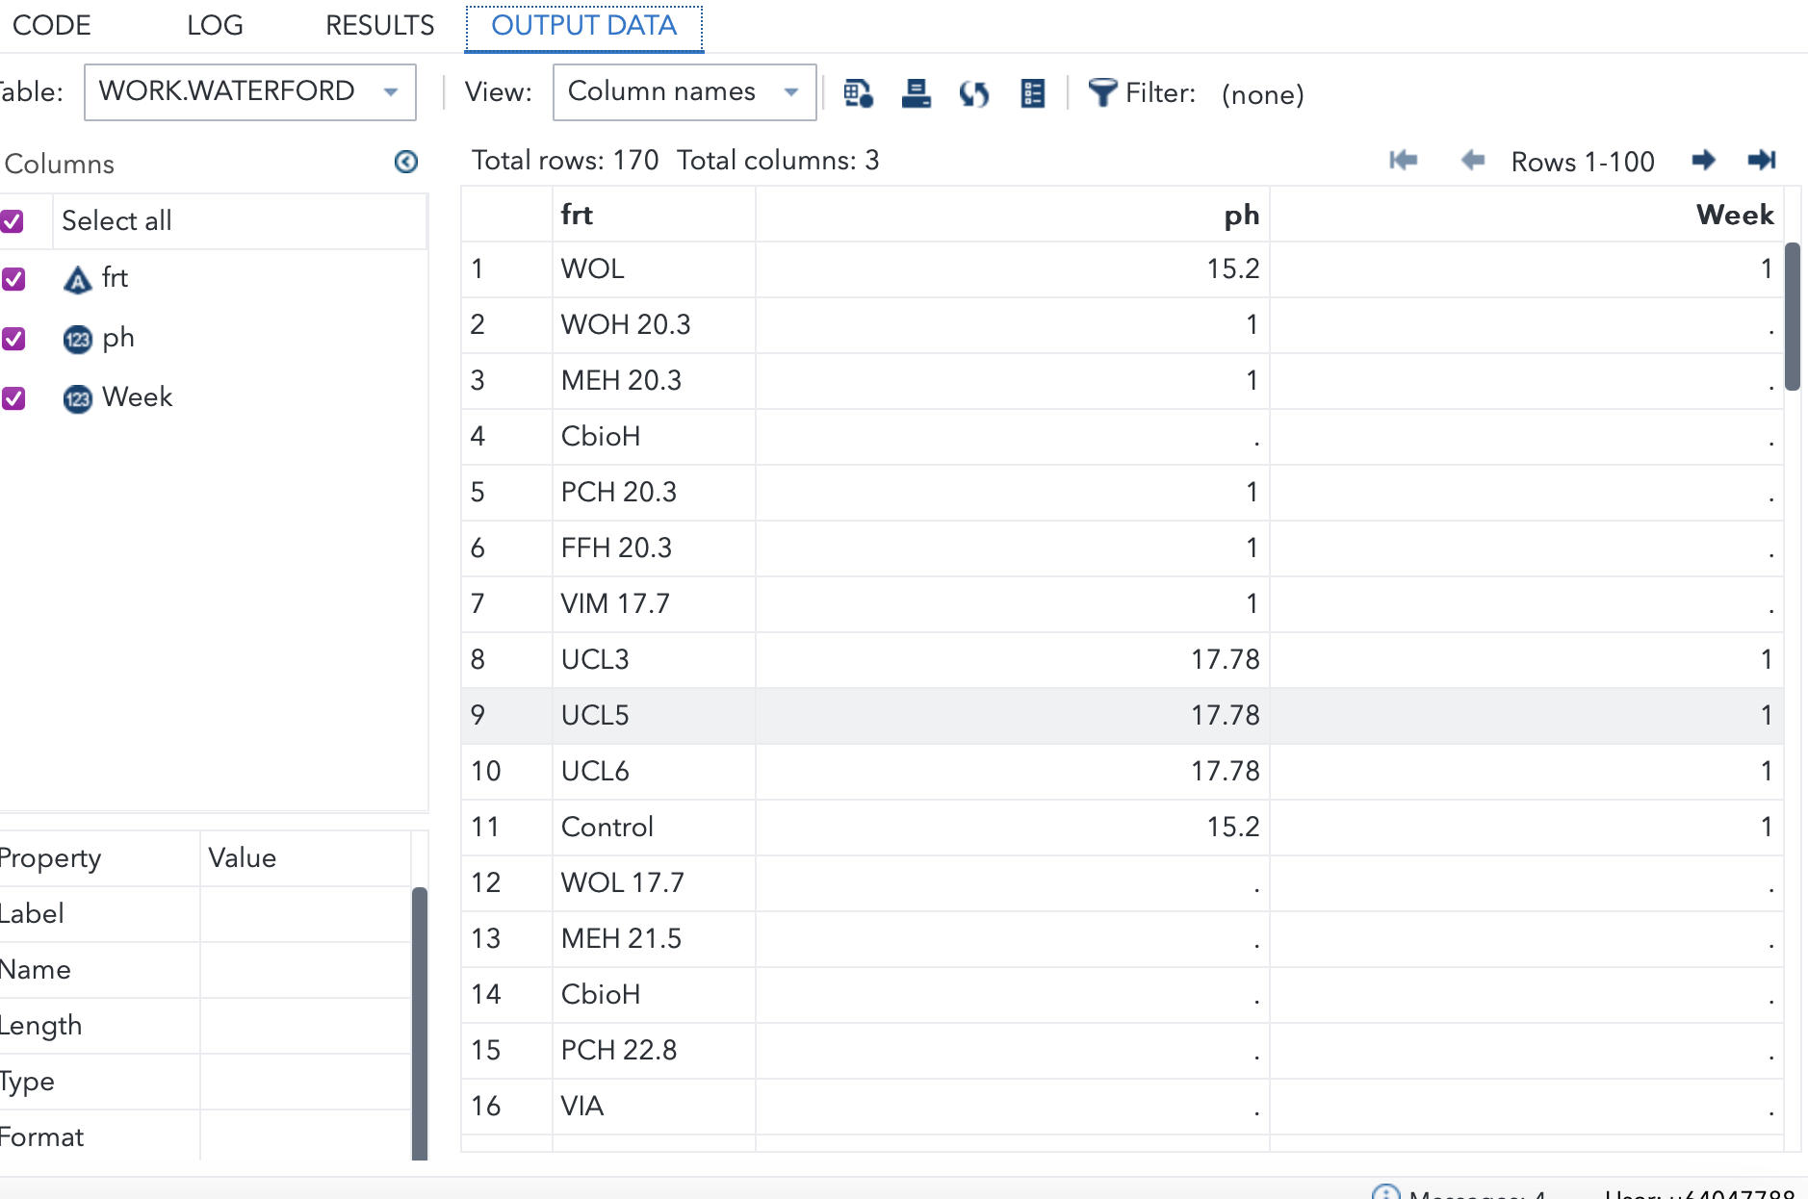Screen dimensions: 1808x1199
Task: Uncheck the frt column checkbox
Action: [13, 279]
